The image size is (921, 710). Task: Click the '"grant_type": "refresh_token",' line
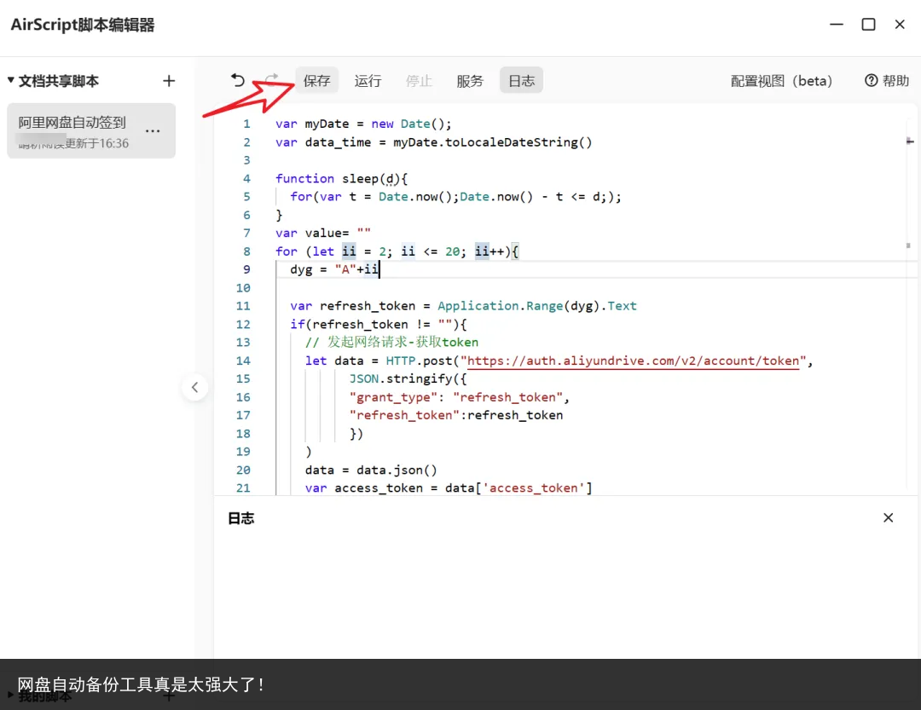pyautogui.click(x=460, y=397)
